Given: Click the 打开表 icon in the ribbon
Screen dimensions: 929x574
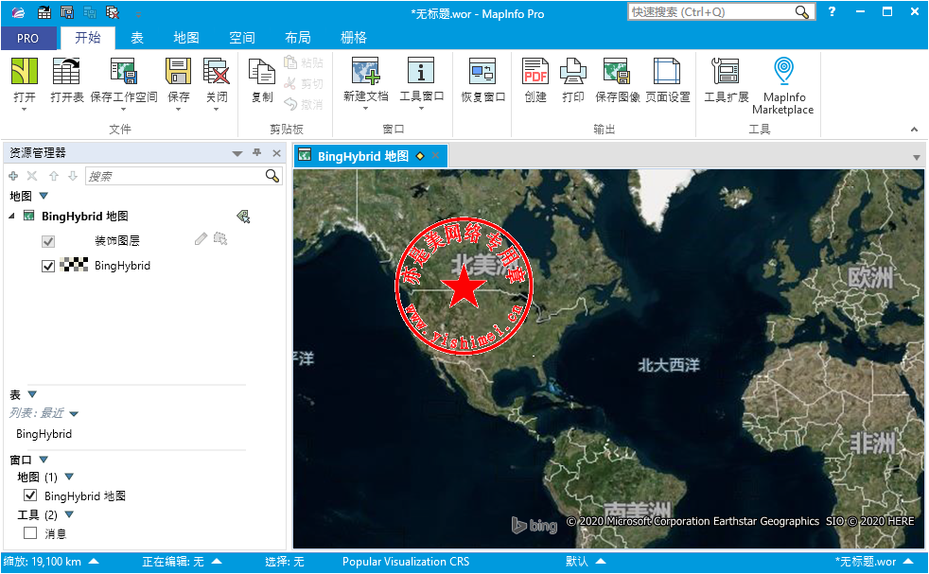Looking at the screenshot, I should [x=66, y=71].
